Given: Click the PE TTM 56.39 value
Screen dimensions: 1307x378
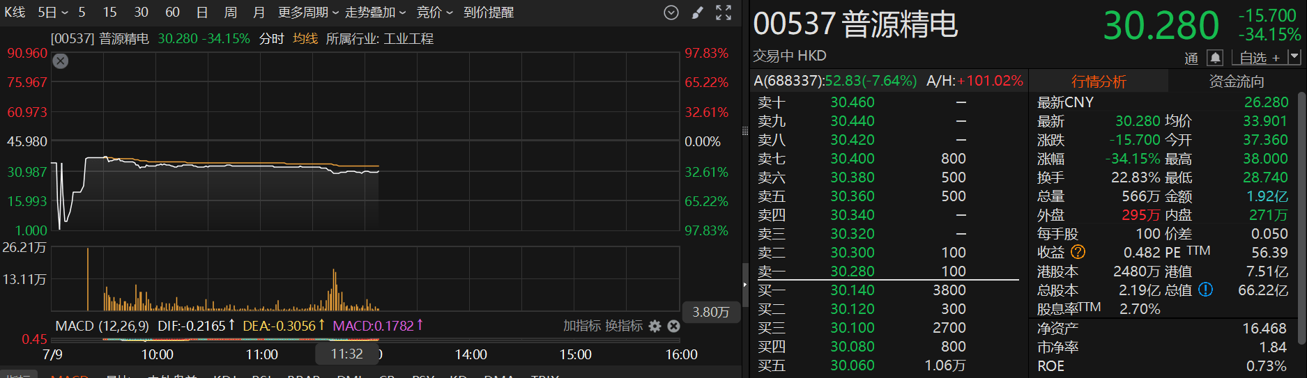Looking at the screenshot, I should (1269, 253).
